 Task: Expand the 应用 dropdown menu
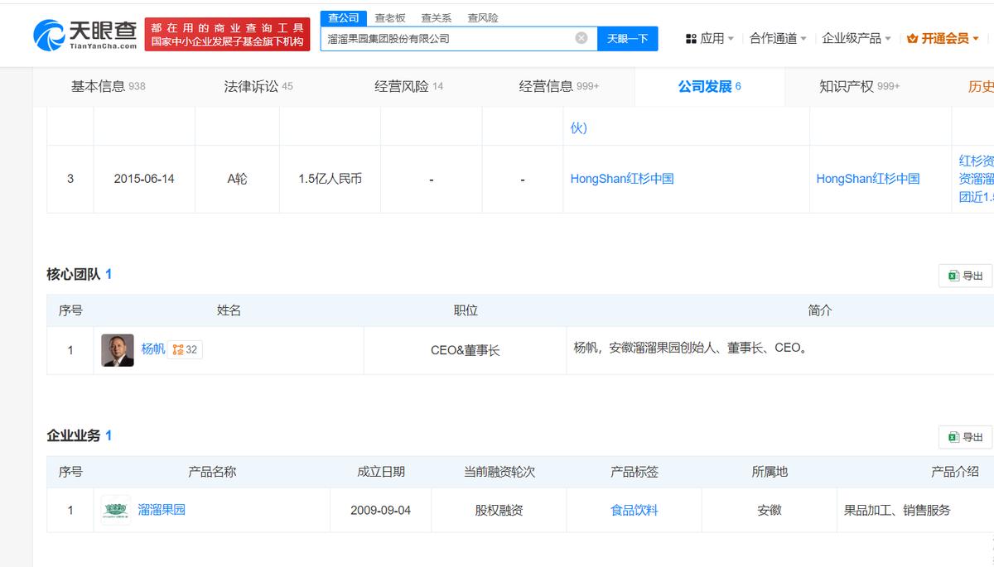point(731,39)
